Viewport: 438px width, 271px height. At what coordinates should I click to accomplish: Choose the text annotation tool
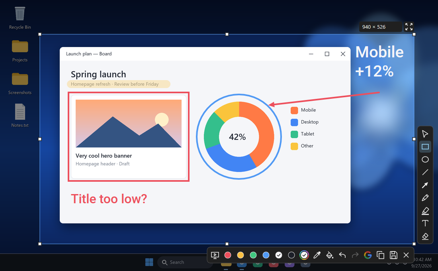[425, 223]
